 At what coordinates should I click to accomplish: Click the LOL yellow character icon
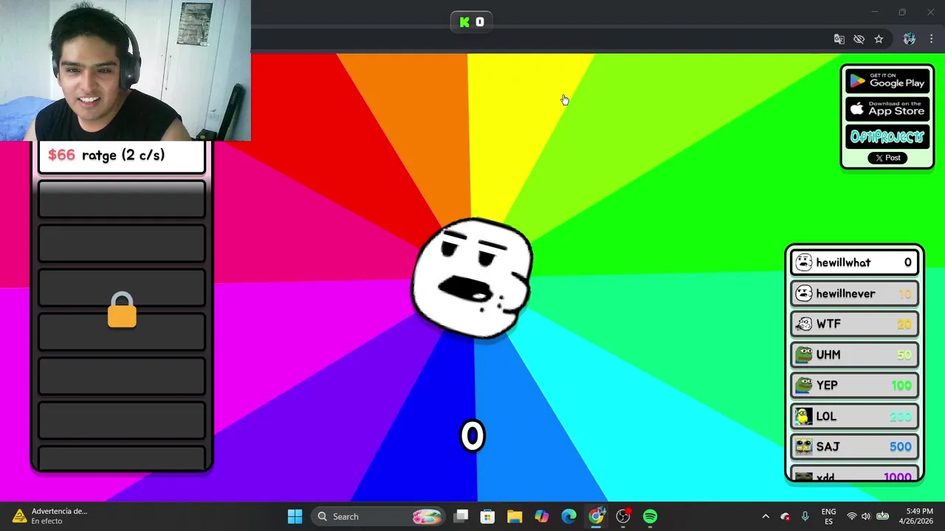(803, 416)
